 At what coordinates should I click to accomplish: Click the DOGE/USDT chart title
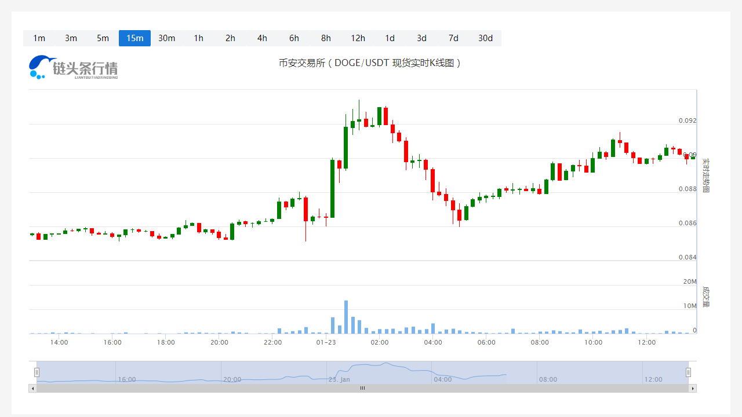click(x=370, y=63)
